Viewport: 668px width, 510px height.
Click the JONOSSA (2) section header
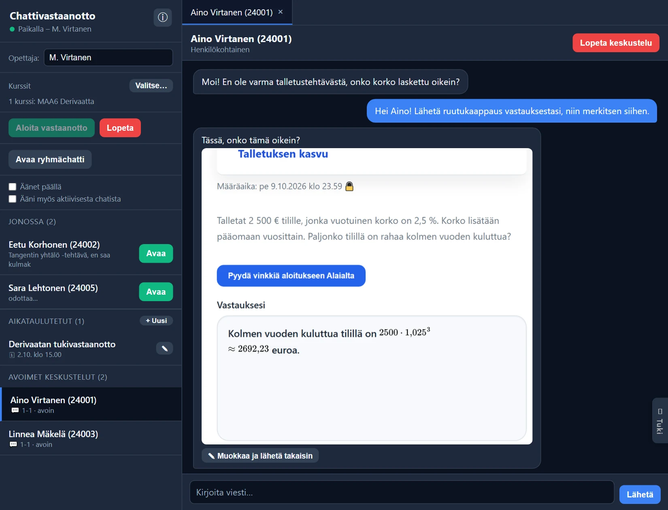pyautogui.click(x=32, y=221)
